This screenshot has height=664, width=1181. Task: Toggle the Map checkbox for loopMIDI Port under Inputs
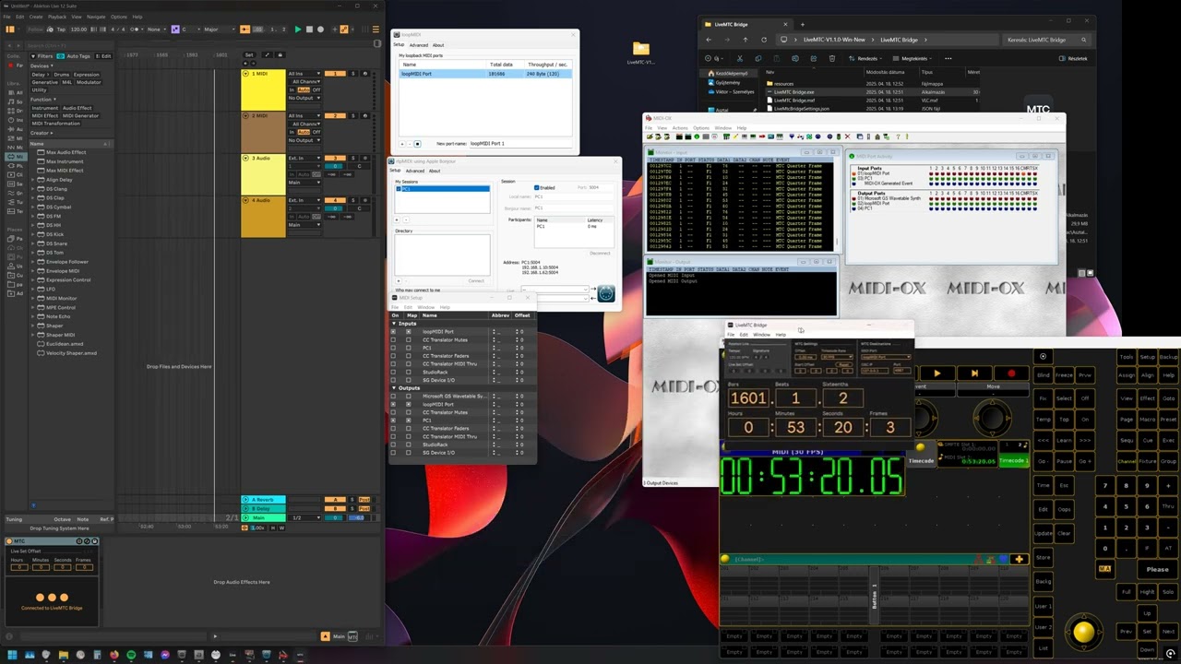[x=410, y=331]
